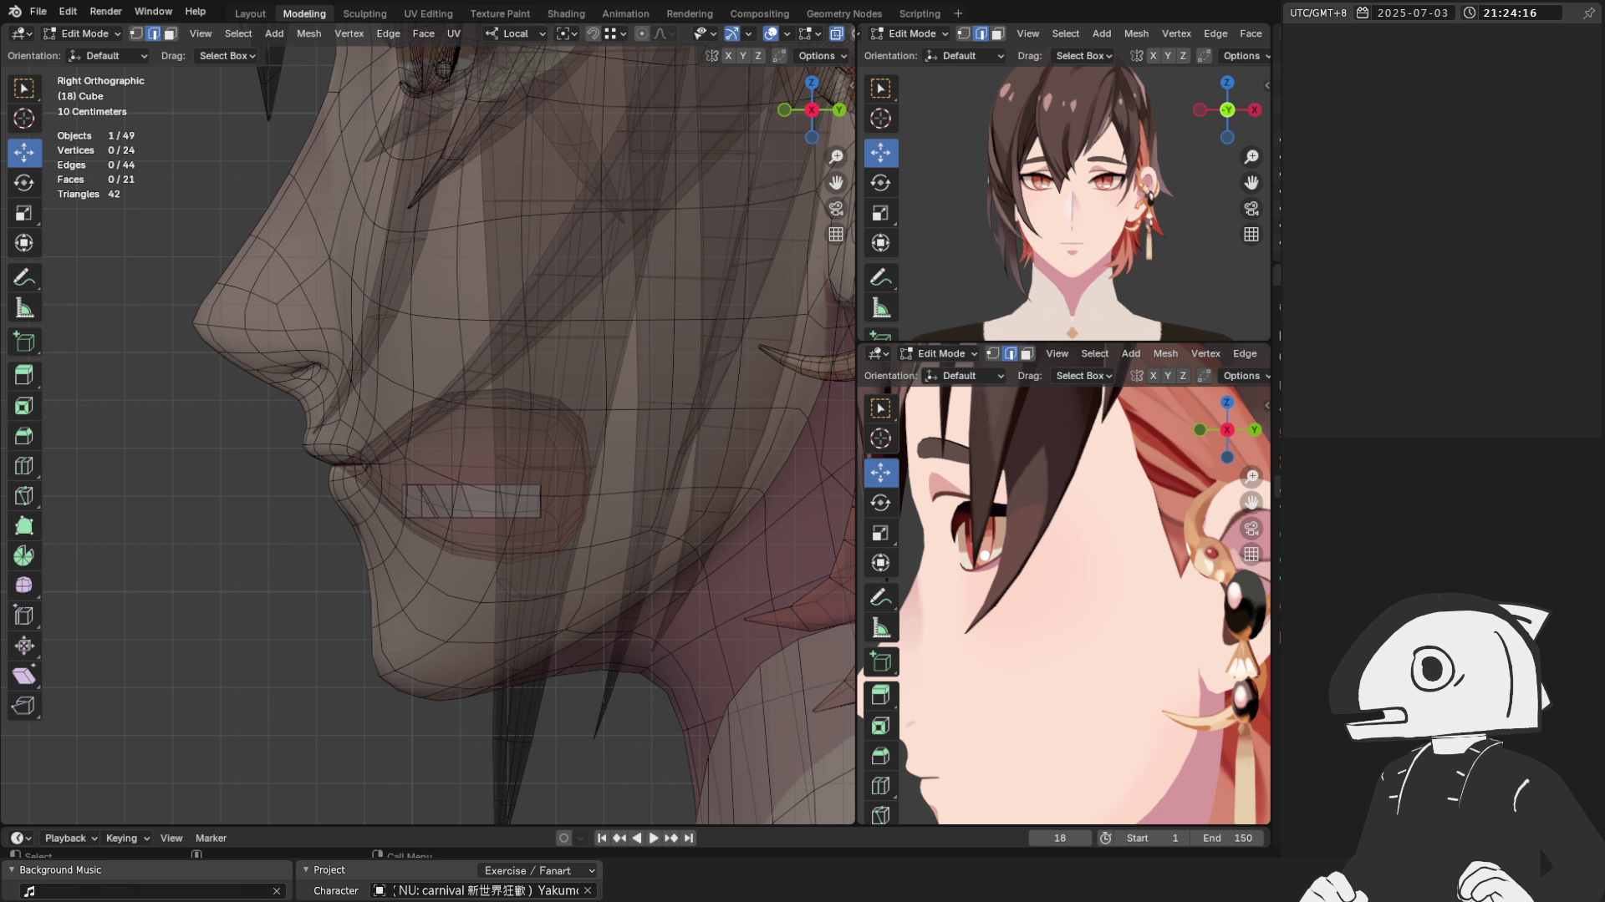Select the Measure tool in left viewport
Screen dimensions: 1605x902
pos(24,308)
